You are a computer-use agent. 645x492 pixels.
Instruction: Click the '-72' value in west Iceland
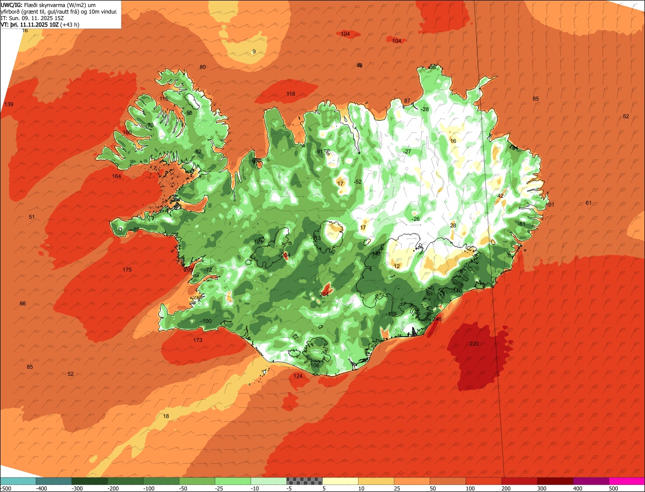point(208,270)
